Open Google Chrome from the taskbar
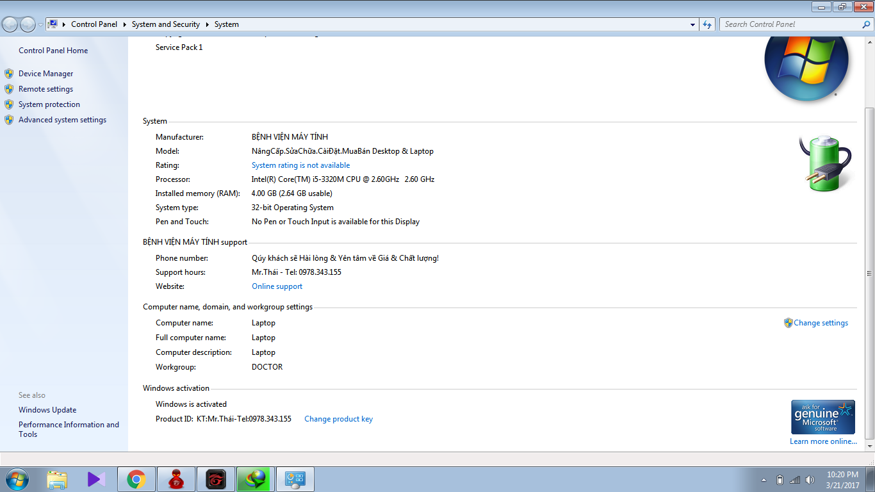Screen dimensions: 875x492 [136, 479]
